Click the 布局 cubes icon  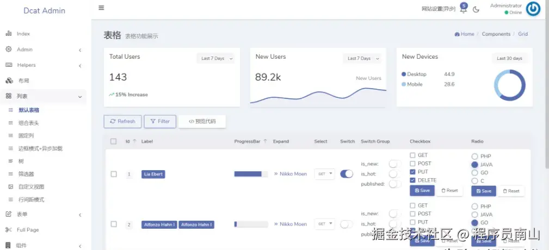click(9, 81)
